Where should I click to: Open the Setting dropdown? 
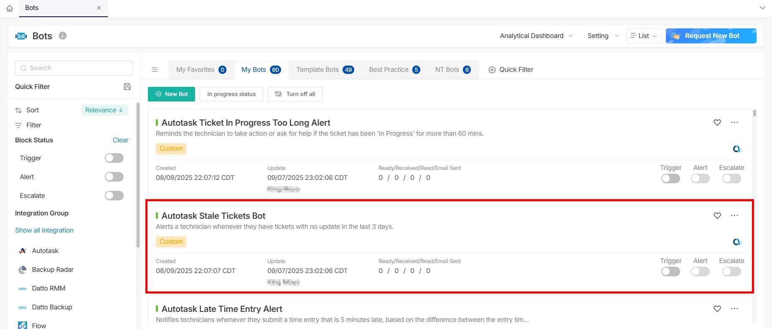coord(603,36)
